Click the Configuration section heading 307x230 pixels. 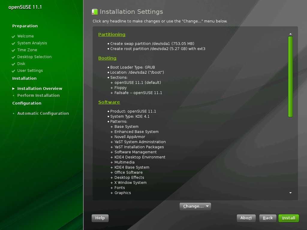pyautogui.click(x=27, y=103)
